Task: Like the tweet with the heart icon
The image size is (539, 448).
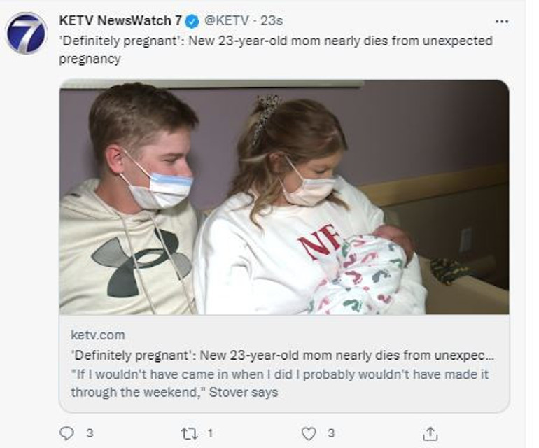Action: click(309, 433)
